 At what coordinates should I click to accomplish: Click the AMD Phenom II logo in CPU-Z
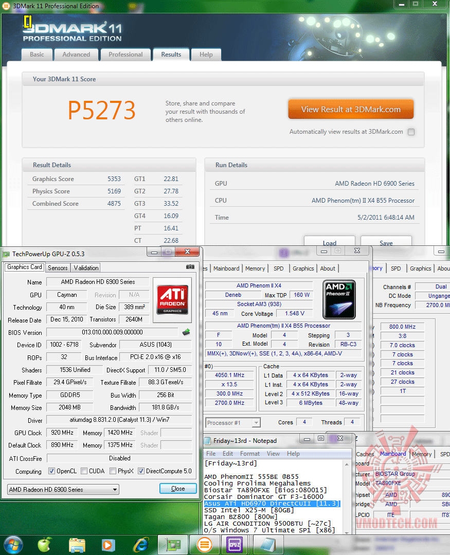[x=339, y=299]
